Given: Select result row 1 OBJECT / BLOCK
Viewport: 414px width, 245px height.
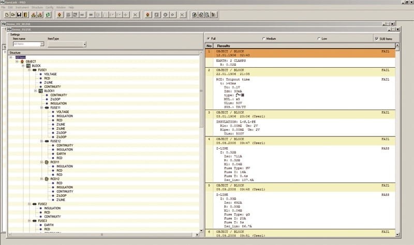Looking at the screenshot, I should click(x=300, y=53).
